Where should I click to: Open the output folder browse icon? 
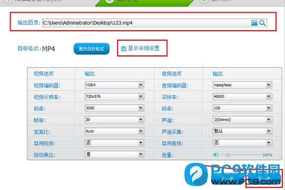[254, 23]
